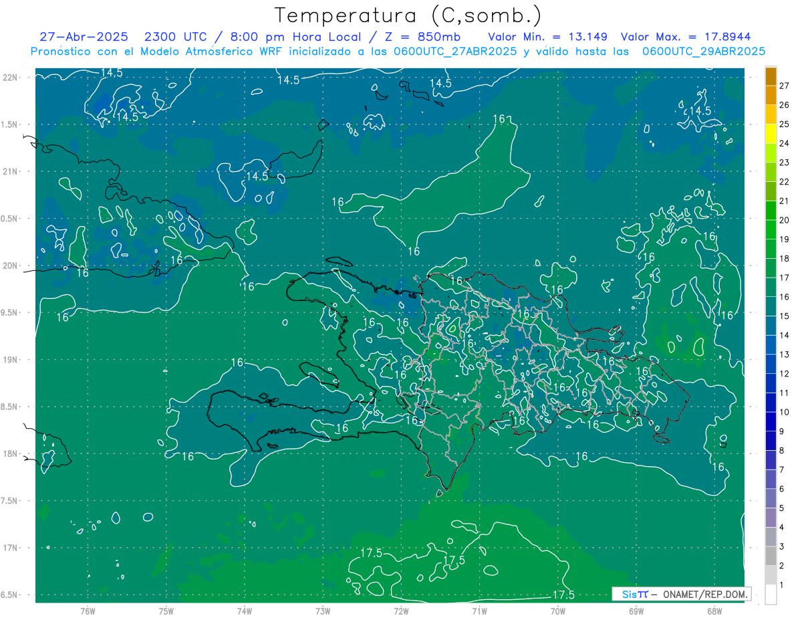Click the '76W' longitude axis label
This screenshot has width=802, height=620.
coord(88,611)
